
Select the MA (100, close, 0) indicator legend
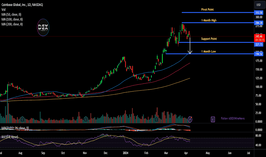[12, 19]
